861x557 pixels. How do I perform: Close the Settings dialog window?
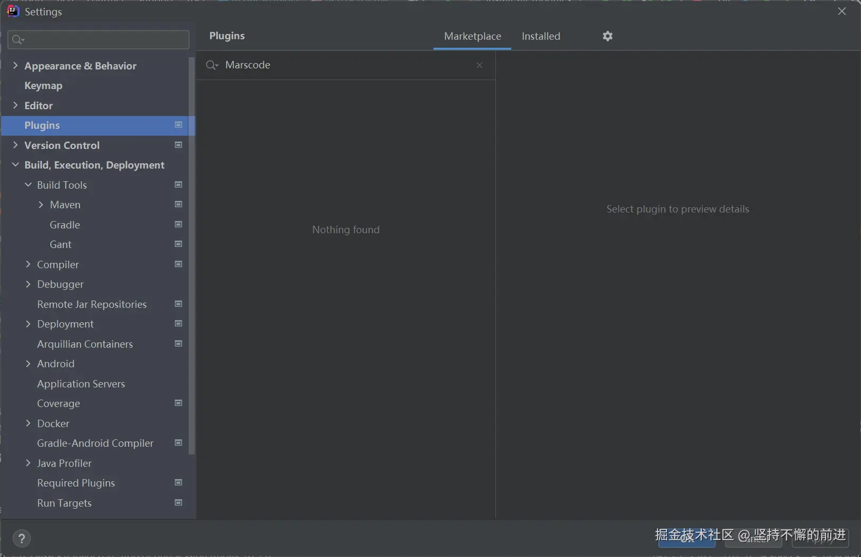[x=842, y=11]
